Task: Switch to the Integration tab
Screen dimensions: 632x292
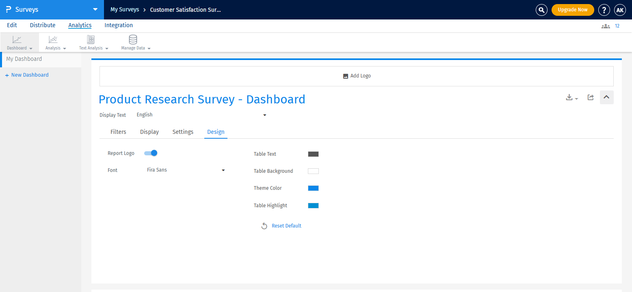Action: click(x=118, y=25)
